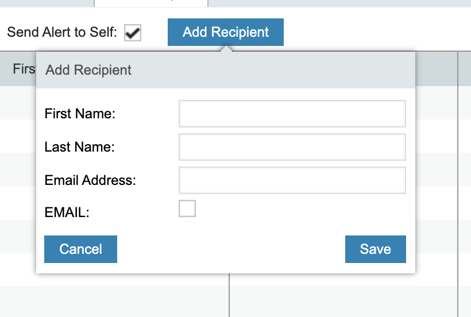Click the empty table cell below Save button
This screenshot has height=317, width=471.
(343, 301)
